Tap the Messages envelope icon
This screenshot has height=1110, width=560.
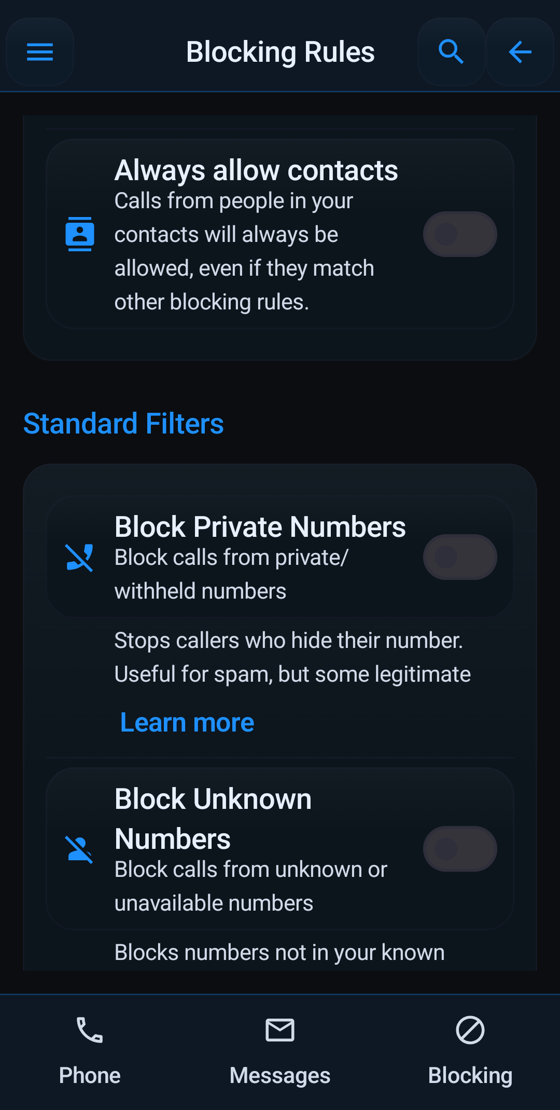279,1030
